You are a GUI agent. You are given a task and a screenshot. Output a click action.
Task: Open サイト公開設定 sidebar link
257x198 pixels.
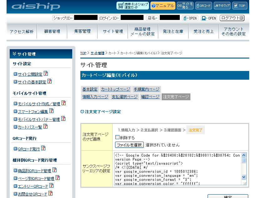(30, 74)
